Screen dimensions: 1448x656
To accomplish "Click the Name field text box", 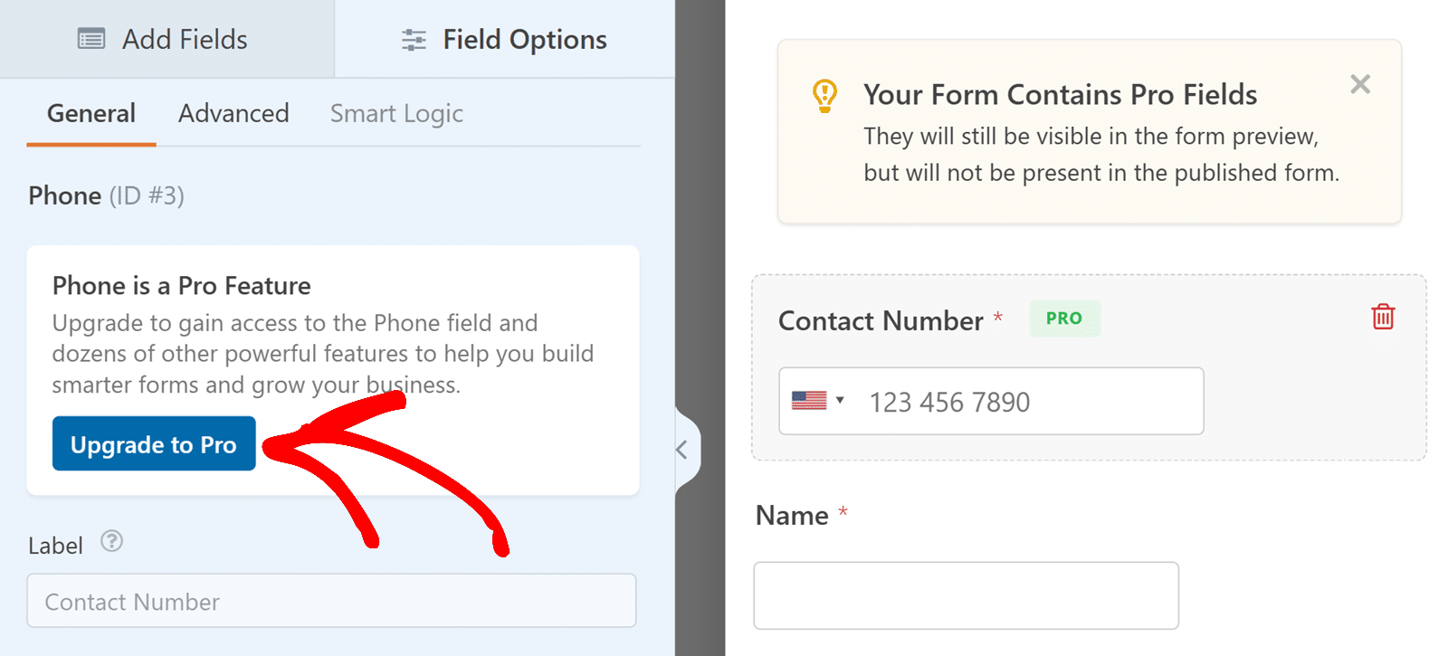I will tap(966, 595).
